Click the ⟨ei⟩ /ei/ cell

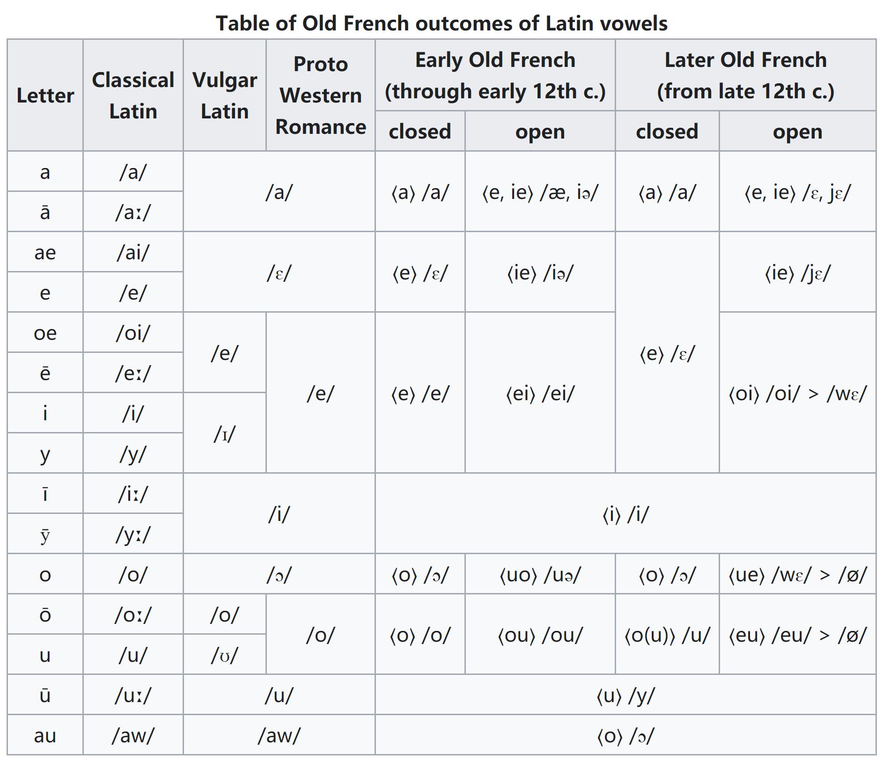[x=540, y=393]
